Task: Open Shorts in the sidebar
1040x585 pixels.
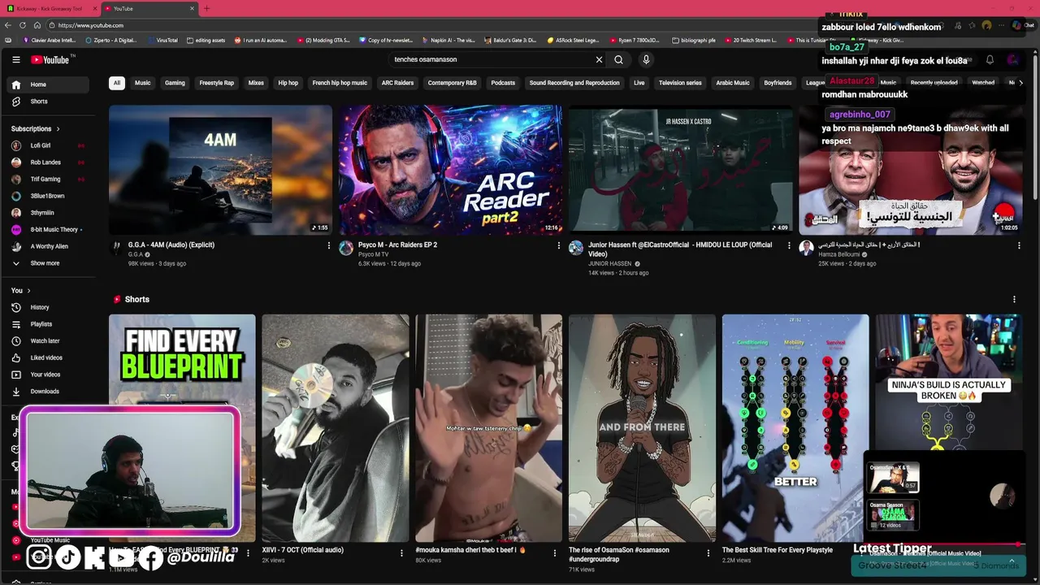Action: coord(48,102)
